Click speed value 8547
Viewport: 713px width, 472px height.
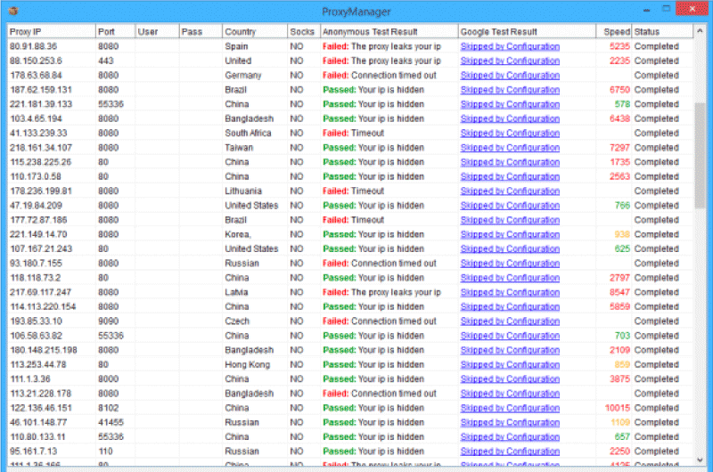click(x=619, y=292)
